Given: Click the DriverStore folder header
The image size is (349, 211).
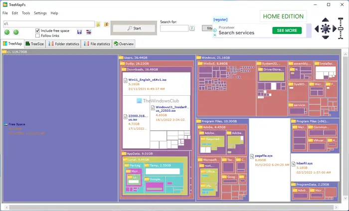Looking at the screenshot, I should [x=272, y=69].
